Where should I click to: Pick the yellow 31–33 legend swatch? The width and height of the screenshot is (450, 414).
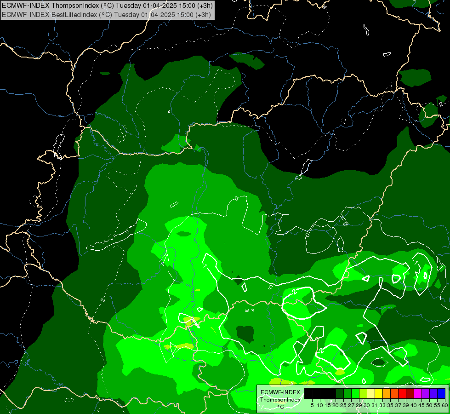point(379,393)
